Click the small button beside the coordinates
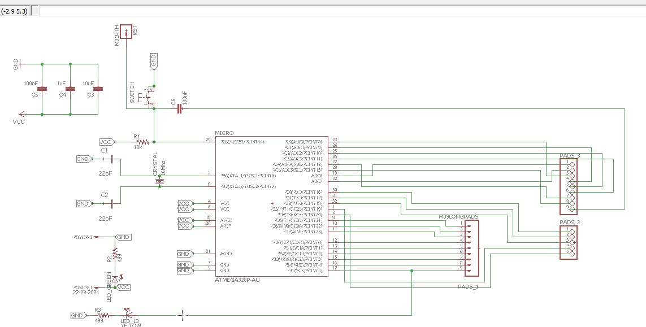646x327 pixels. tap(34, 11)
